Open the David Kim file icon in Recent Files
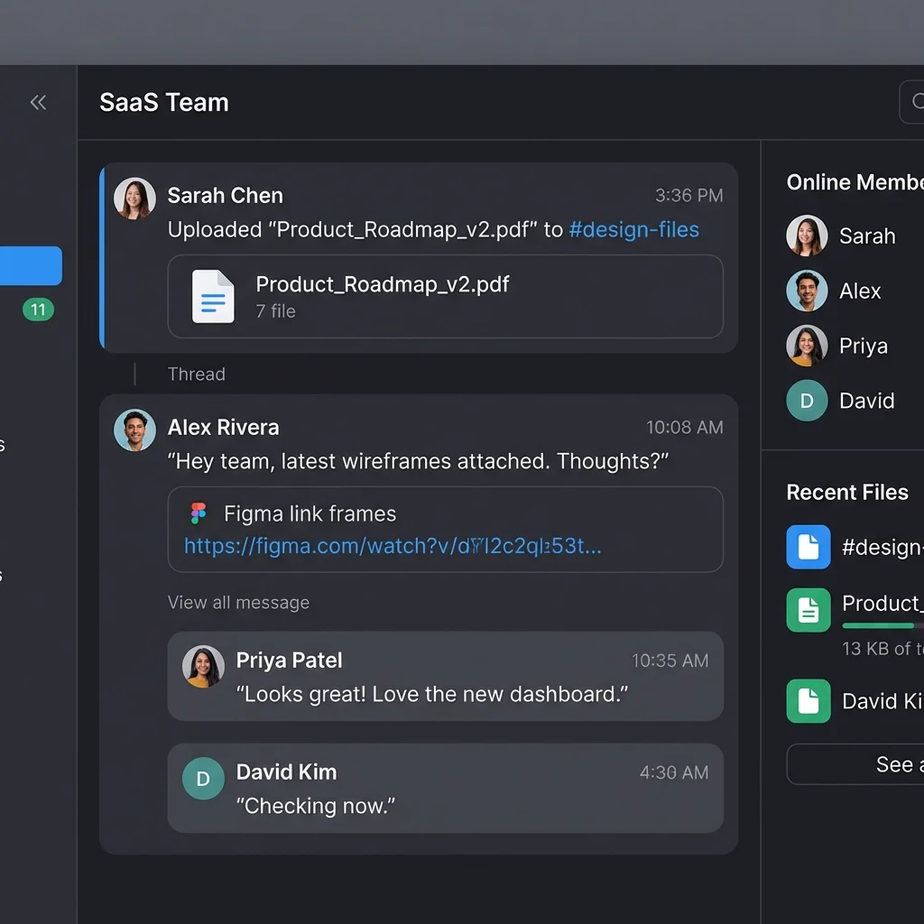 click(808, 701)
